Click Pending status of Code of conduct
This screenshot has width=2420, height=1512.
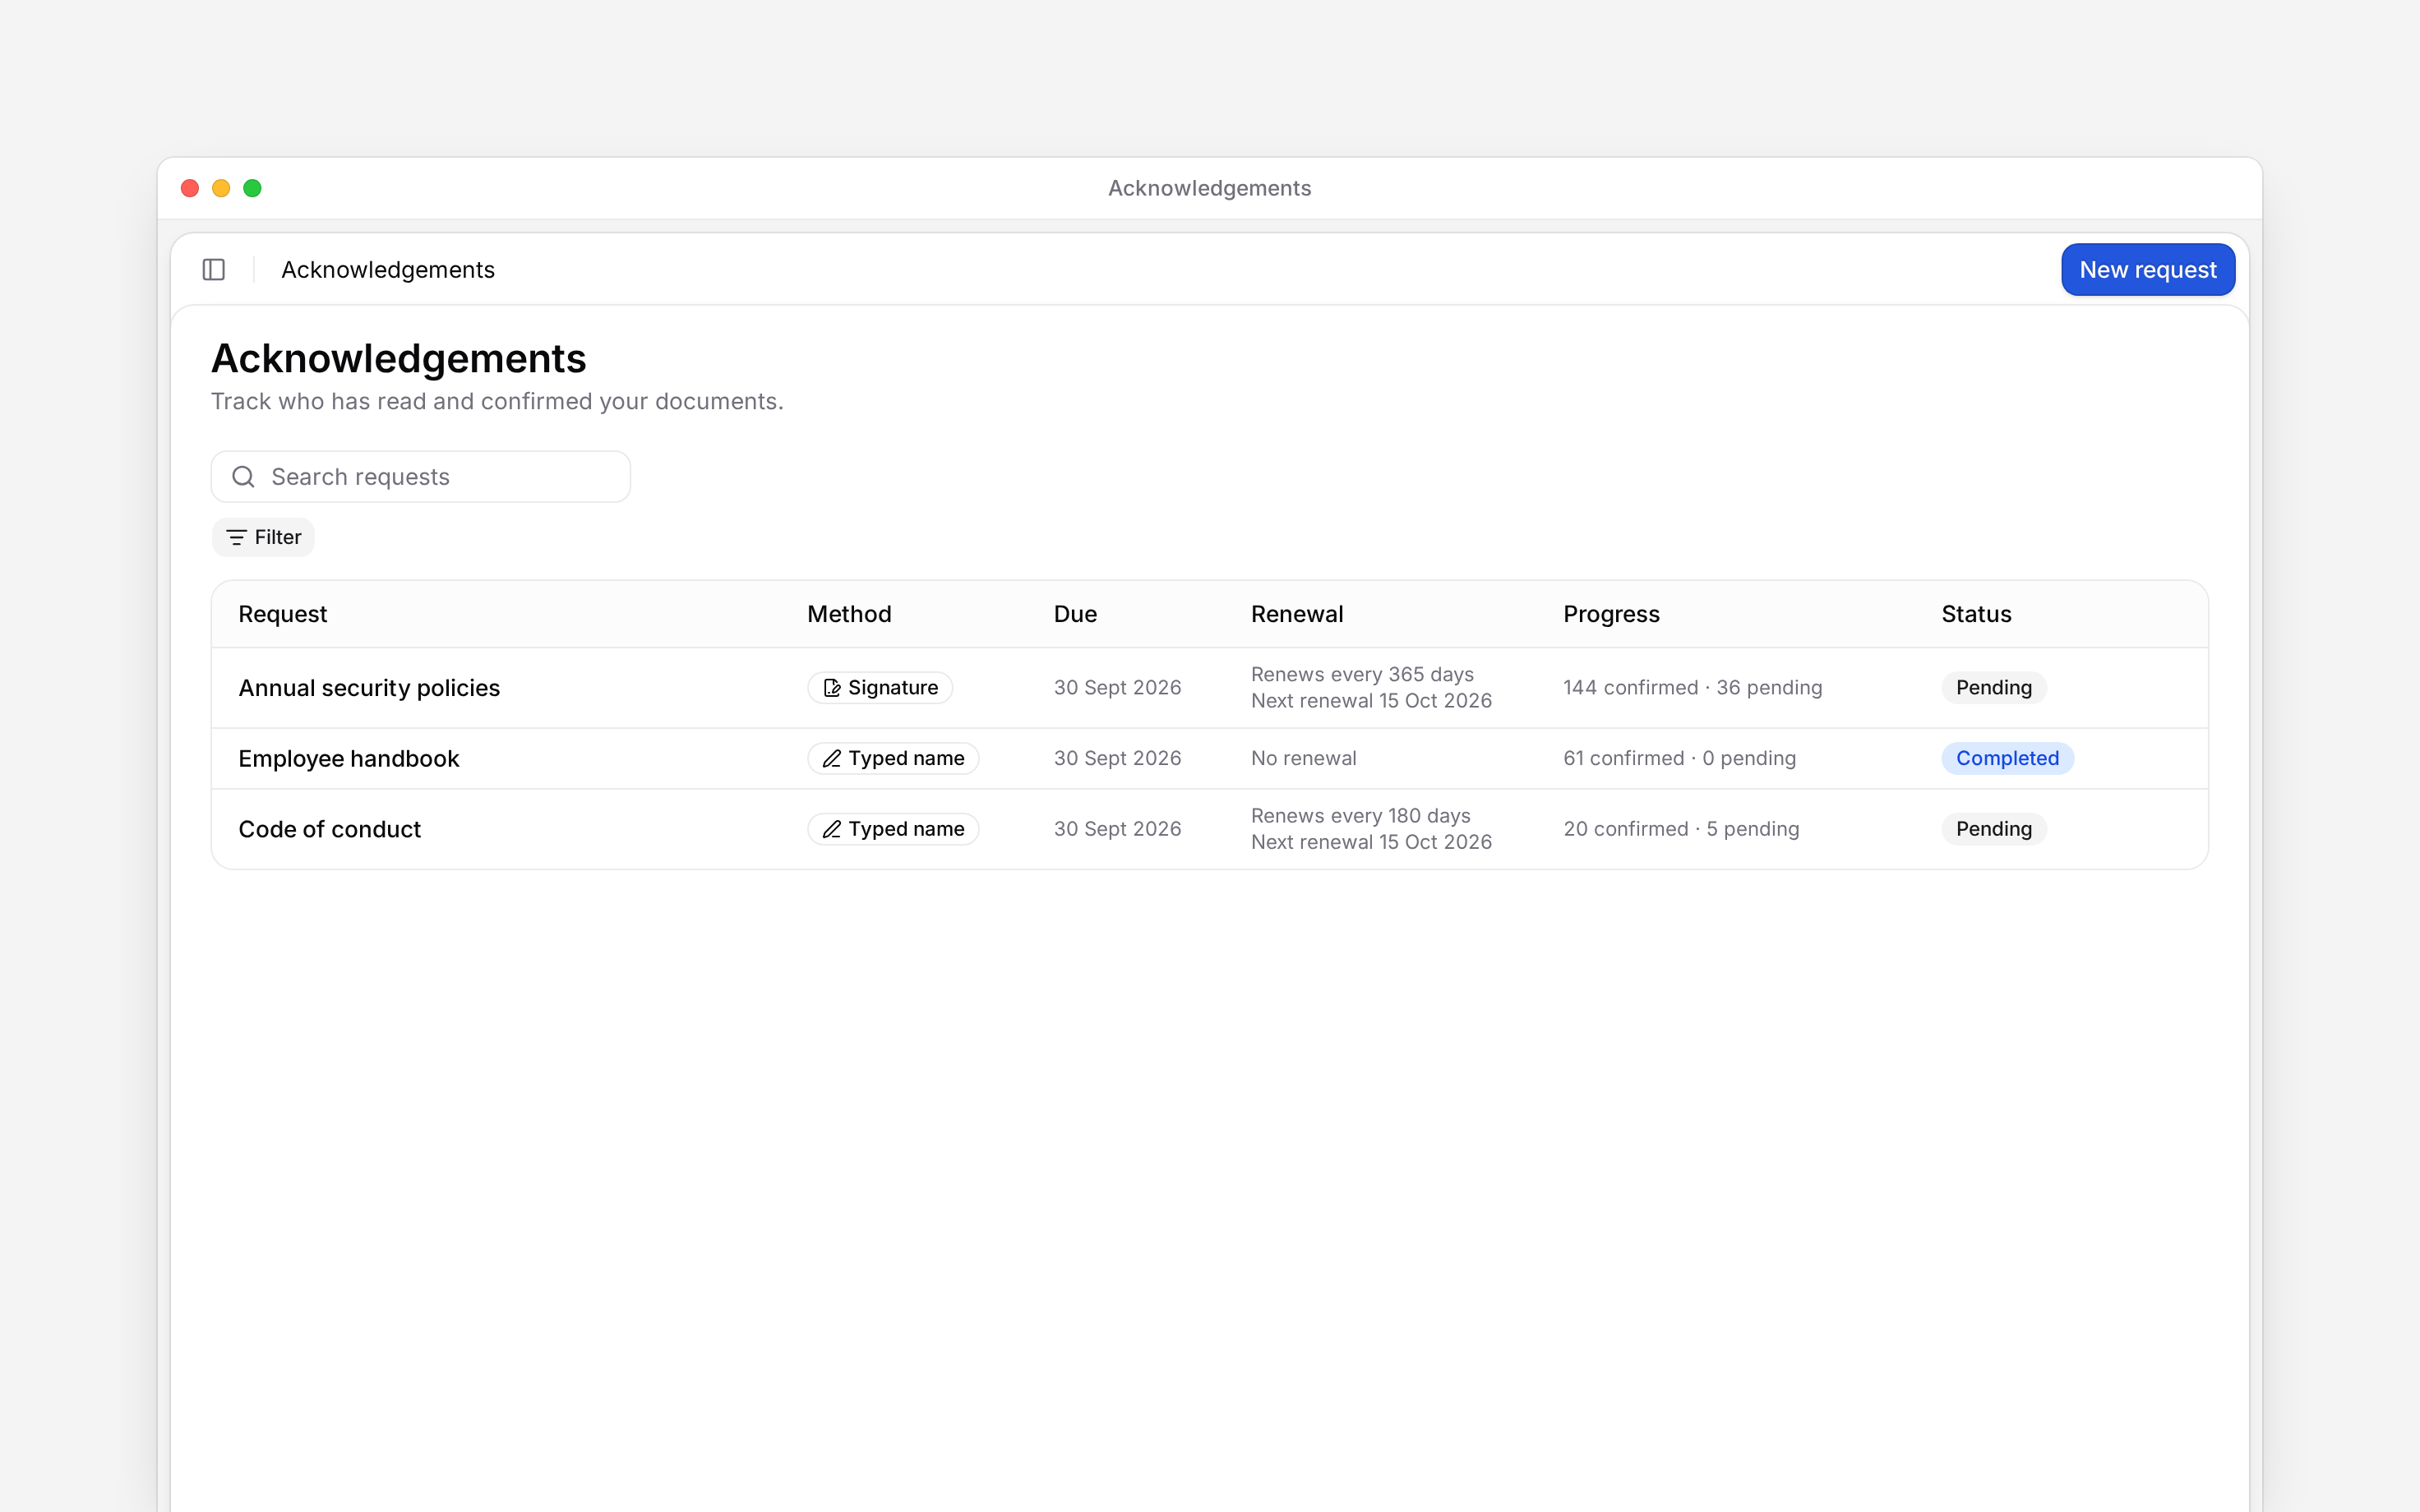coord(1994,829)
